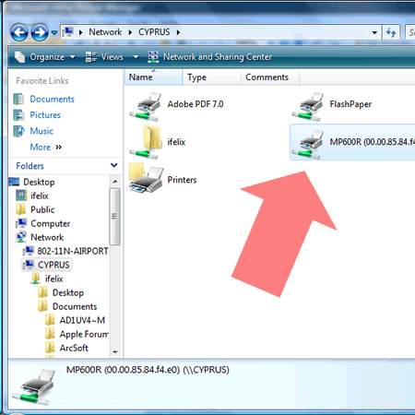Select Network in folder tree
The width and height of the screenshot is (415, 415).
click(47, 237)
